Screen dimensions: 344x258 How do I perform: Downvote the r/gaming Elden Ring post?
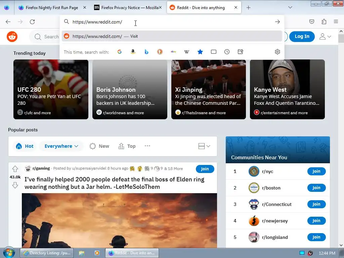point(15,185)
